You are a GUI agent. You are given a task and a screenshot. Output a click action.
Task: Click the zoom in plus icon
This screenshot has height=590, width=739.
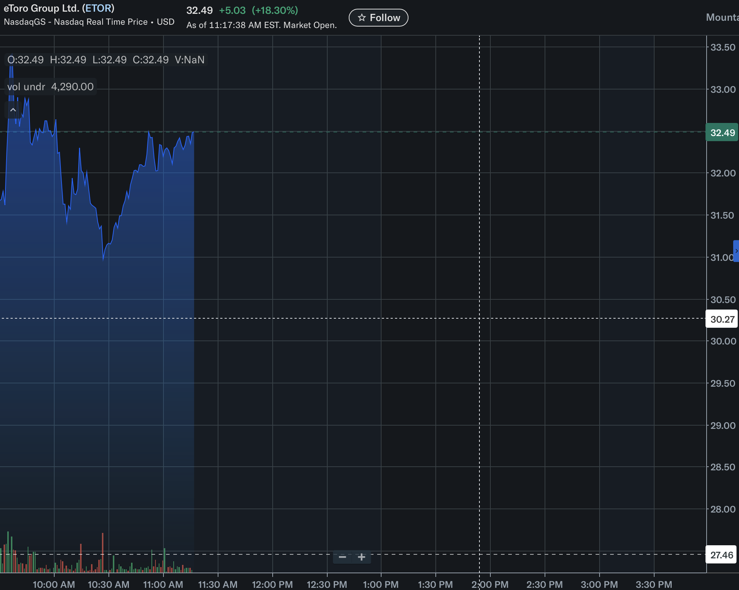[x=361, y=557]
